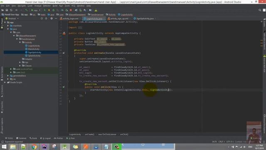Click the Build tool window button at the bottom
The width and height of the screenshot is (266, 150).
(33, 138)
